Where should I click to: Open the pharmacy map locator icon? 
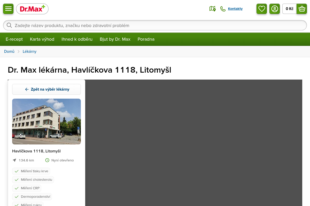pos(212,9)
